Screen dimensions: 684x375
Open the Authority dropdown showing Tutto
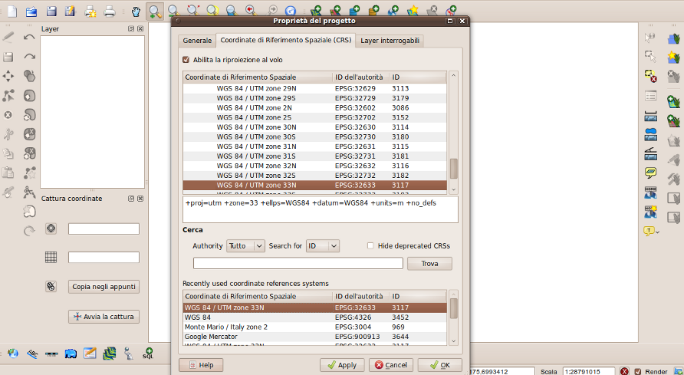[245, 246]
